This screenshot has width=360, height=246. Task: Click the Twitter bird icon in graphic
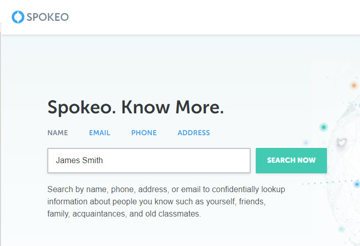pos(341,142)
